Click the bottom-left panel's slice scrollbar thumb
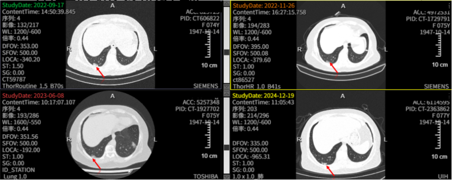Screen dimensions: 452x180 [x=226, y=147]
